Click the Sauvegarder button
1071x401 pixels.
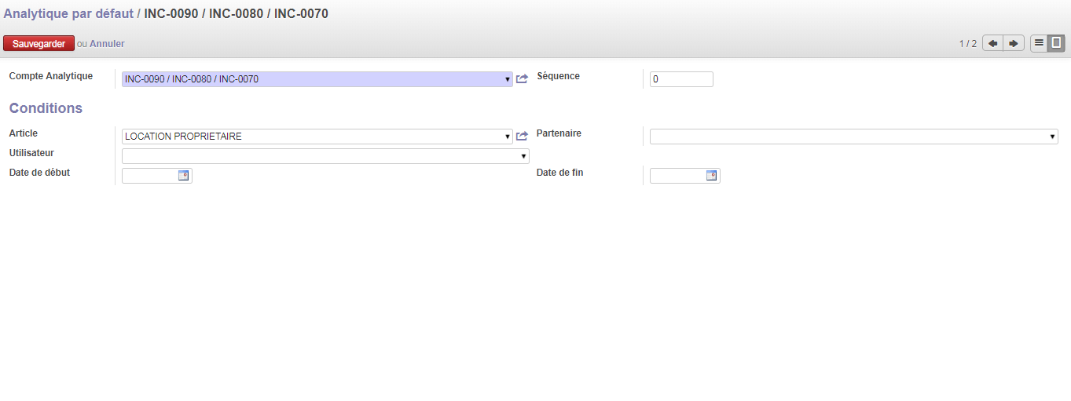[x=39, y=44]
